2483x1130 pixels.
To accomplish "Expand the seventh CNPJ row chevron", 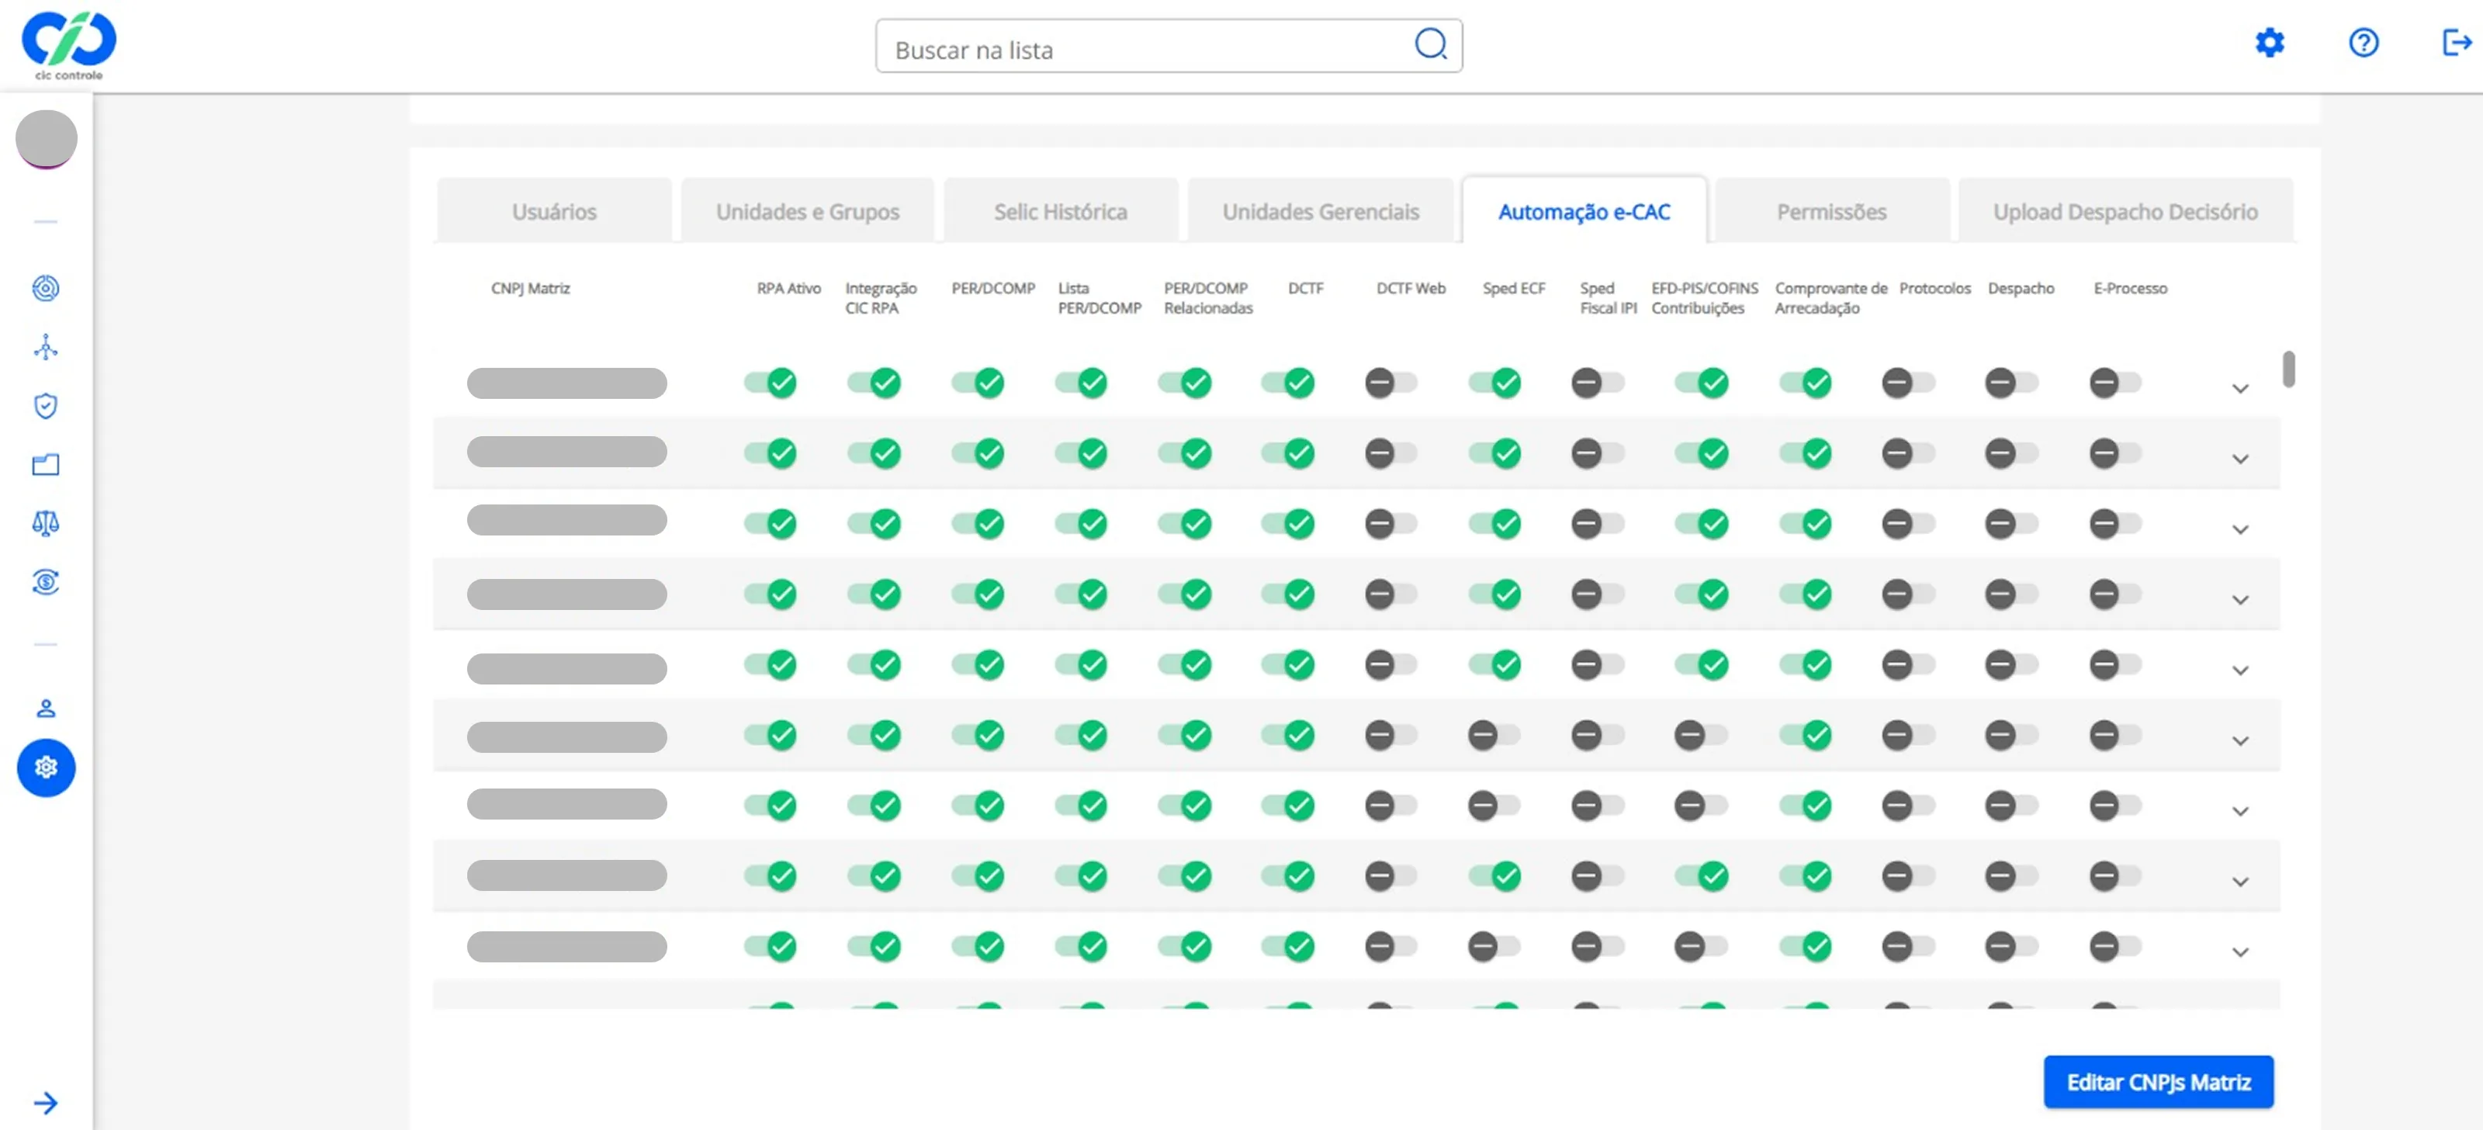I will (x=2240, y=811).
